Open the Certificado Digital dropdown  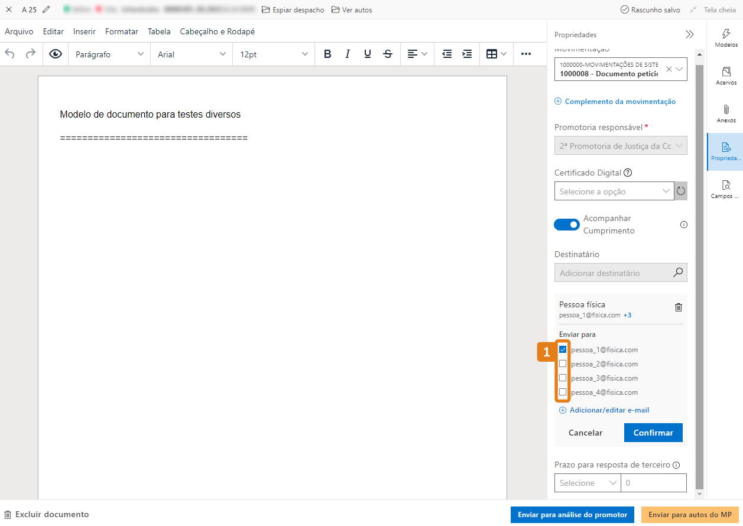pyautogui.click(x=614, y=191)
